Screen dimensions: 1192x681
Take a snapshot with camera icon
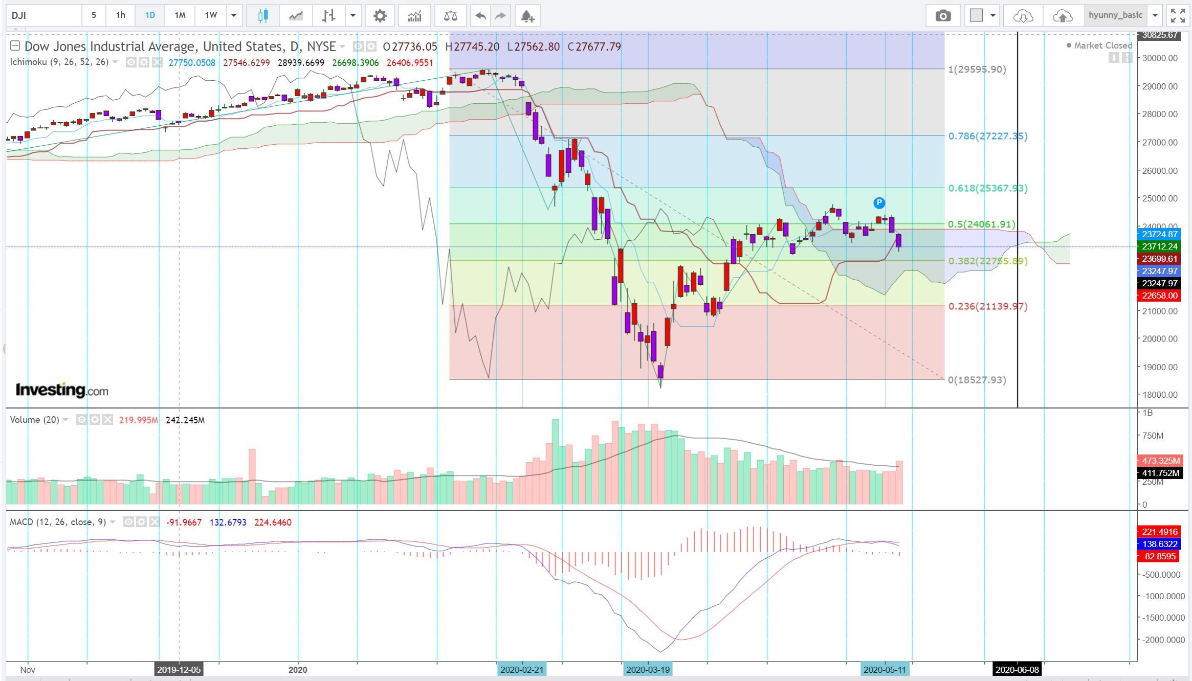[x=943, y=15]
